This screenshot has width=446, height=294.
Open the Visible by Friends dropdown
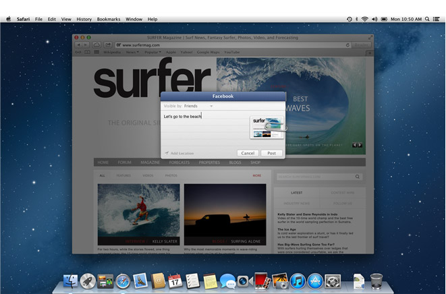198,106
